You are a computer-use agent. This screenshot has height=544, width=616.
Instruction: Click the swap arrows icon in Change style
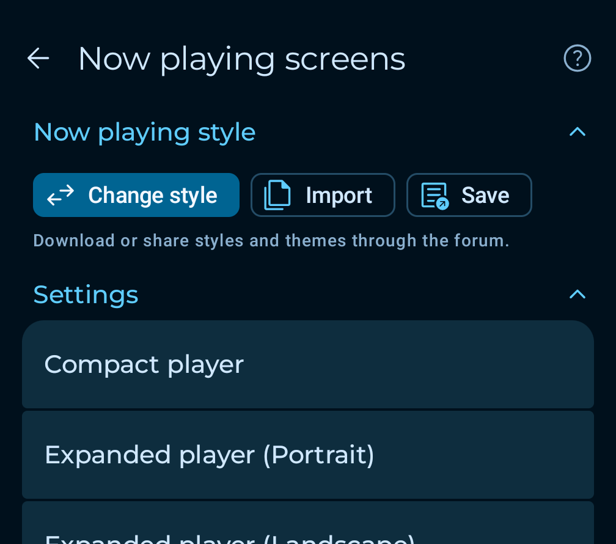click(x=61, y=195)
